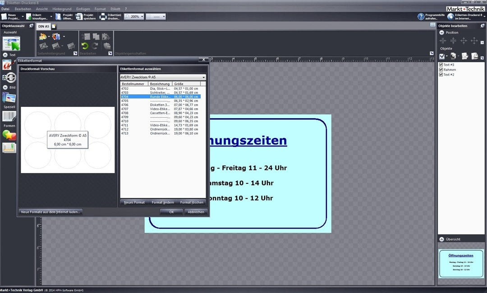Open Programmhilfe help icon
The image size is (487, 293).
[421, 16]
